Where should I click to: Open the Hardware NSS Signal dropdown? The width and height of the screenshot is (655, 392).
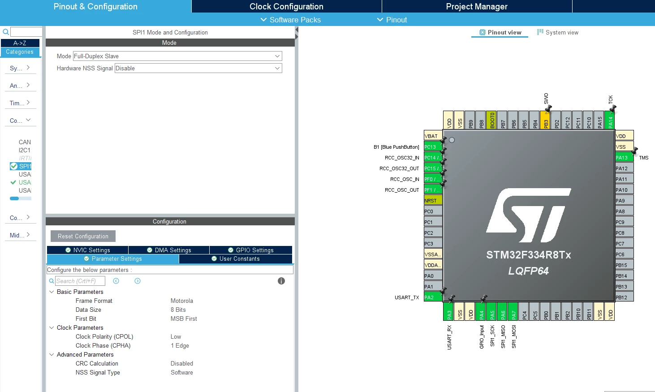tap(198, 68)
